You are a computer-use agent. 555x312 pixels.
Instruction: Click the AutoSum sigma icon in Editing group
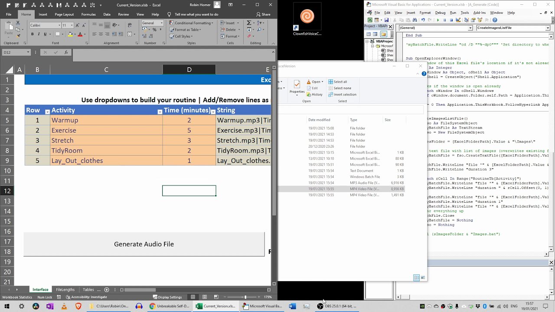click(249, 23)
